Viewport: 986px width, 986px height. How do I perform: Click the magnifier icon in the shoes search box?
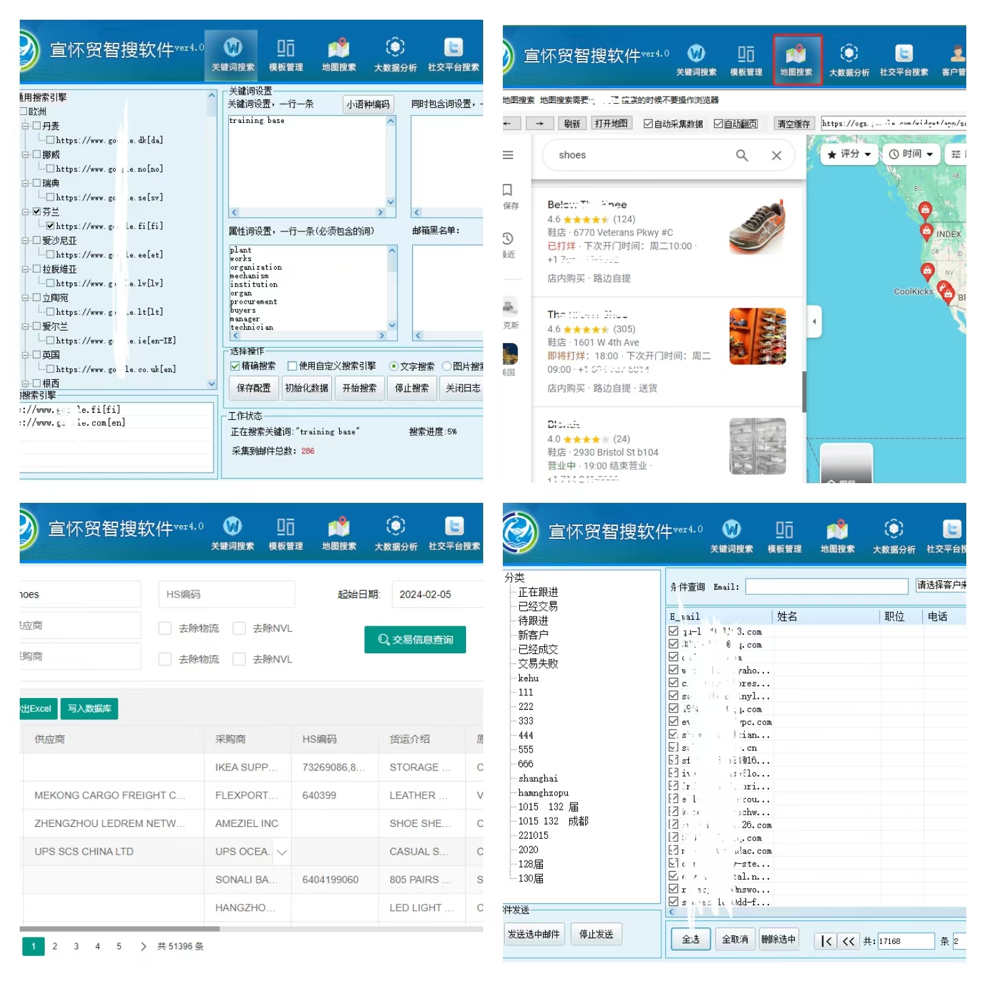click(742, 155)
